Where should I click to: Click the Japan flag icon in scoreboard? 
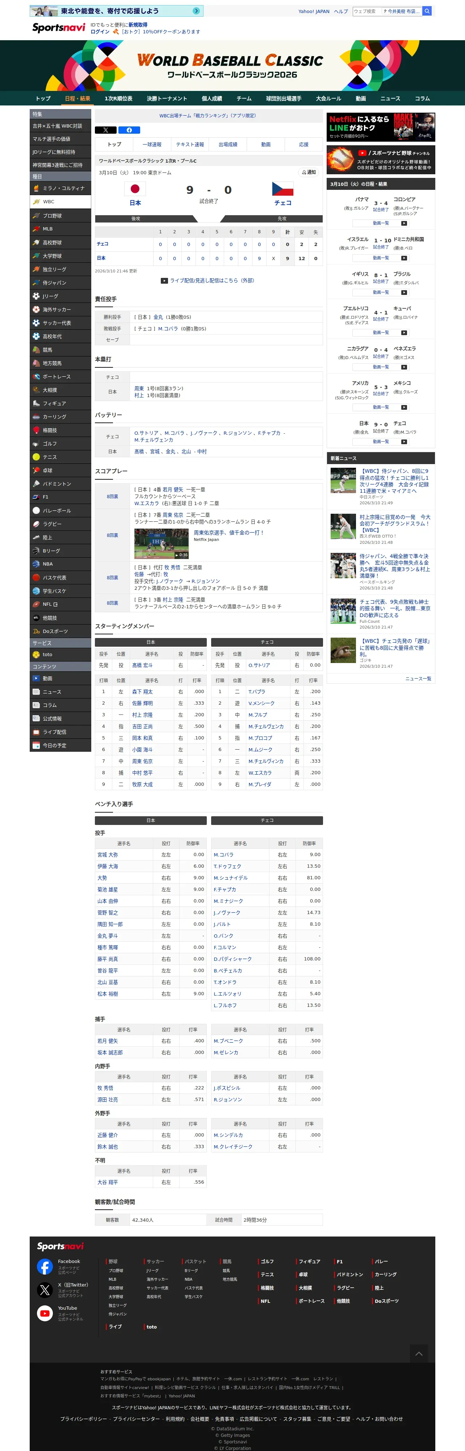135,189
